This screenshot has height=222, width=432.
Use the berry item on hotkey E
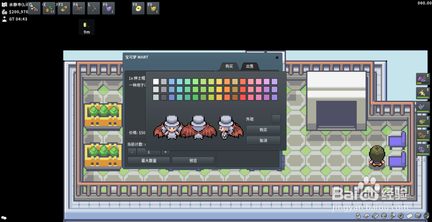pos(49,8)
